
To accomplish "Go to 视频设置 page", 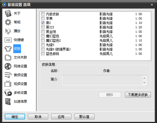I will click(x=20, y=84).
